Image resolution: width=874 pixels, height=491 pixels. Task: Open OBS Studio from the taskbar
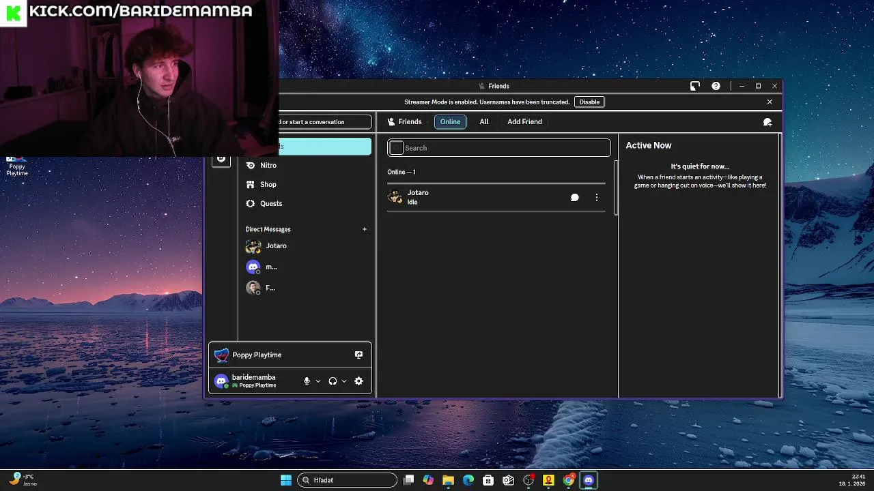(528, 480)
